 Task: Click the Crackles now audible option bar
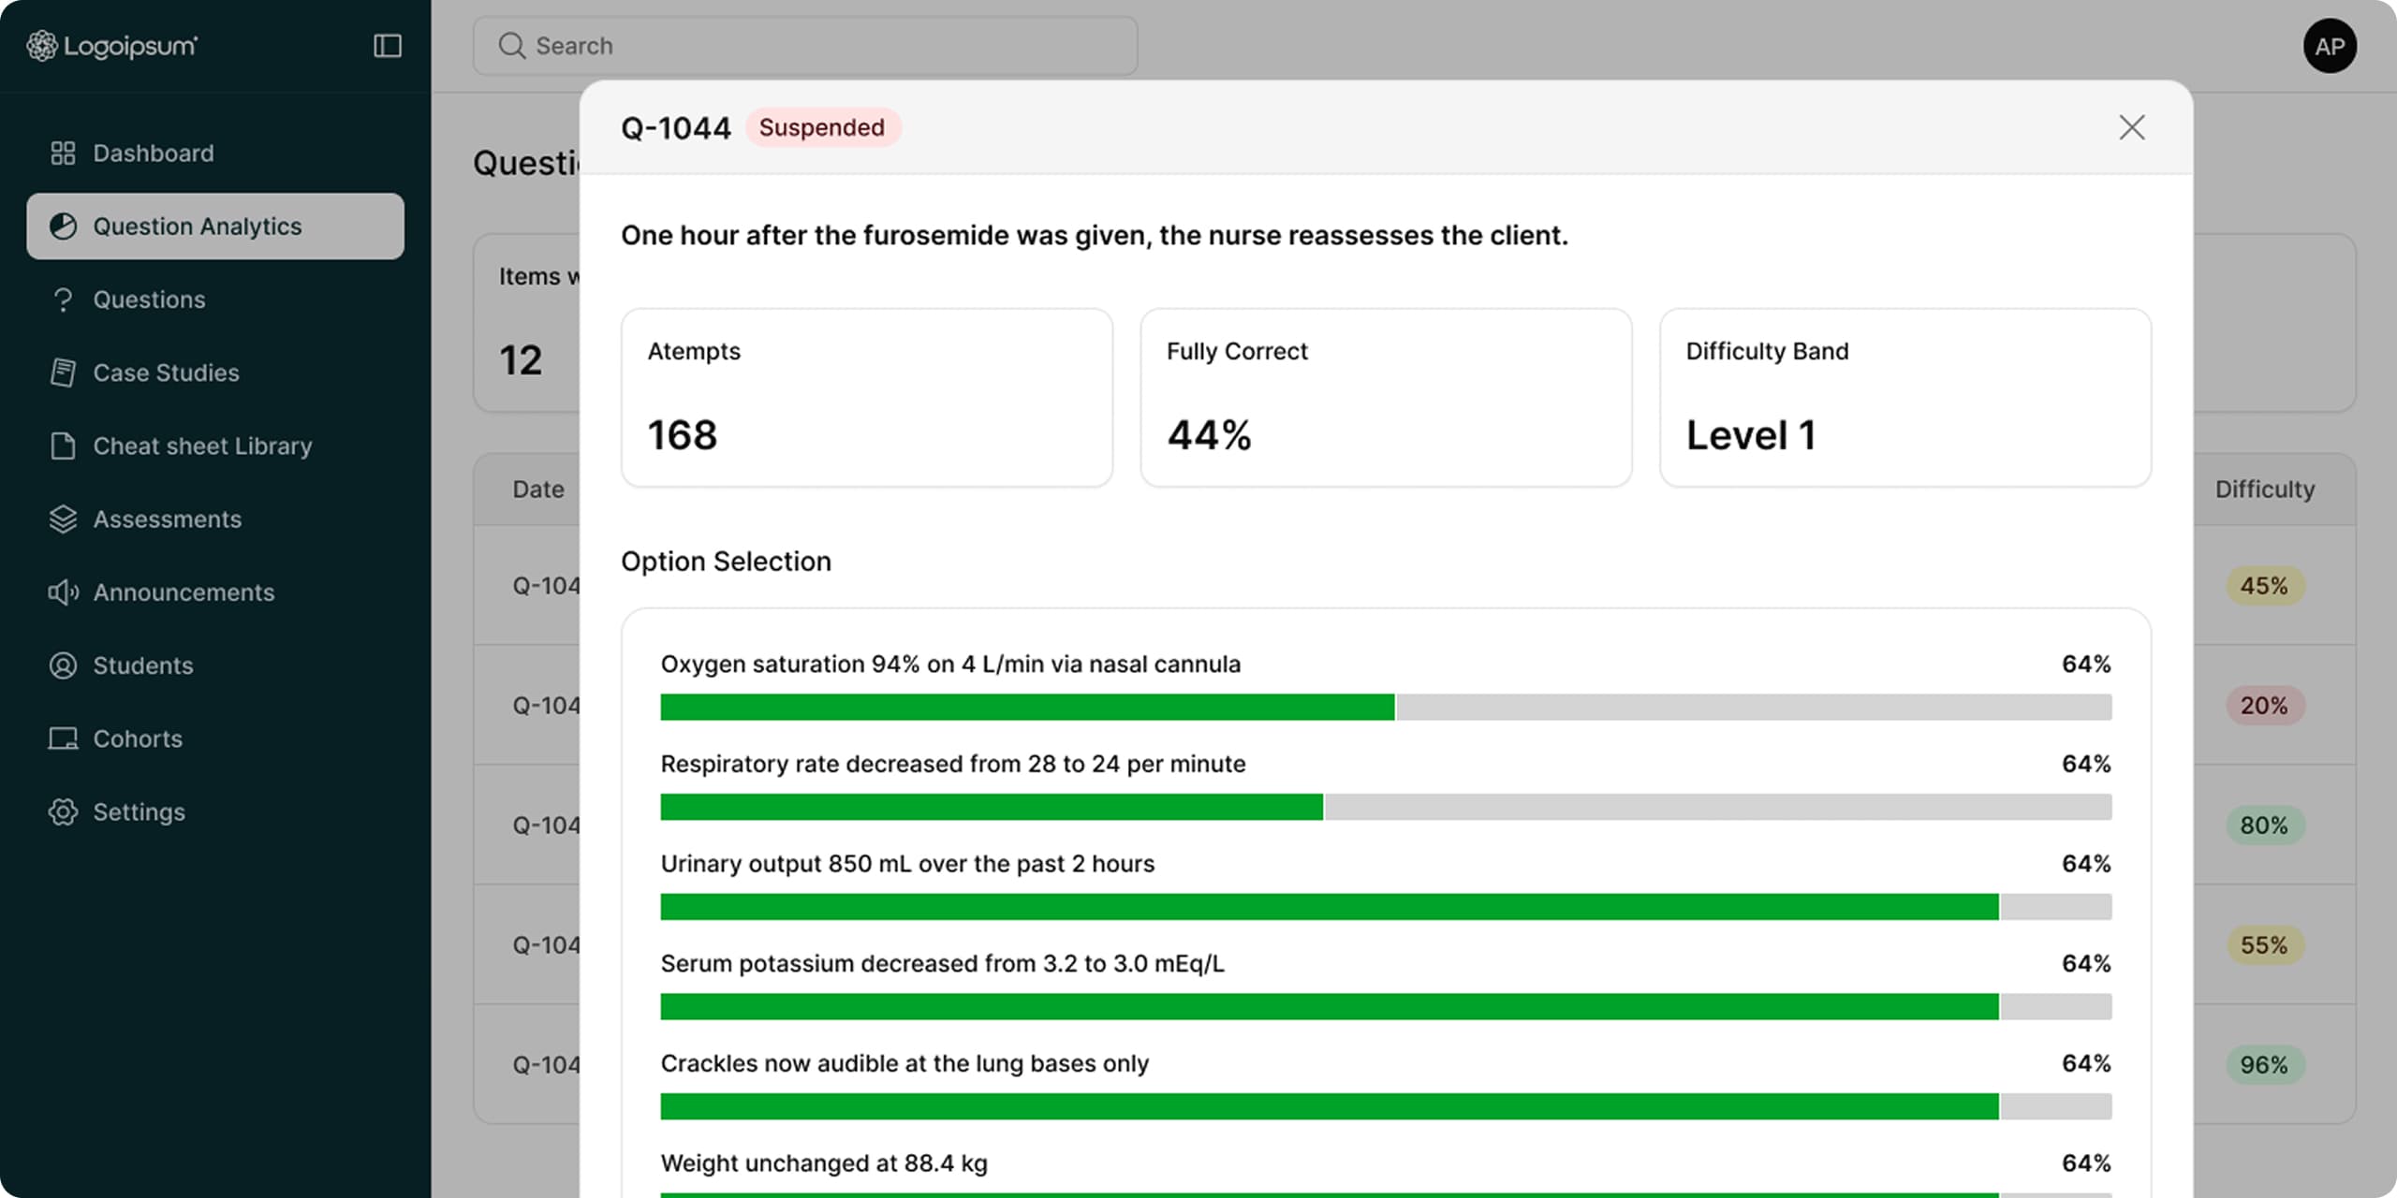tap(1386, 1106)
